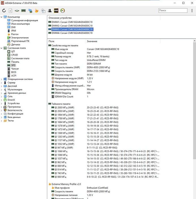Expand the Хранение данных tree node
The height and width of the screenshot is (199, 196).
click(x=1, y=93)
